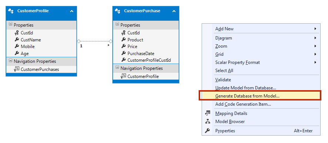328x143 pixels.
Task: Collapse Navigation Properties in CustomerProfile entity
Action: (x=10, y=61)
